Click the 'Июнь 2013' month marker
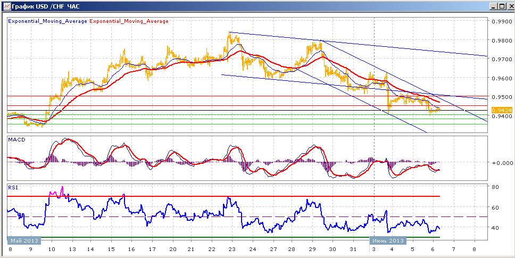The width and height of the screenshot is (515, 258). coord(389,240)
